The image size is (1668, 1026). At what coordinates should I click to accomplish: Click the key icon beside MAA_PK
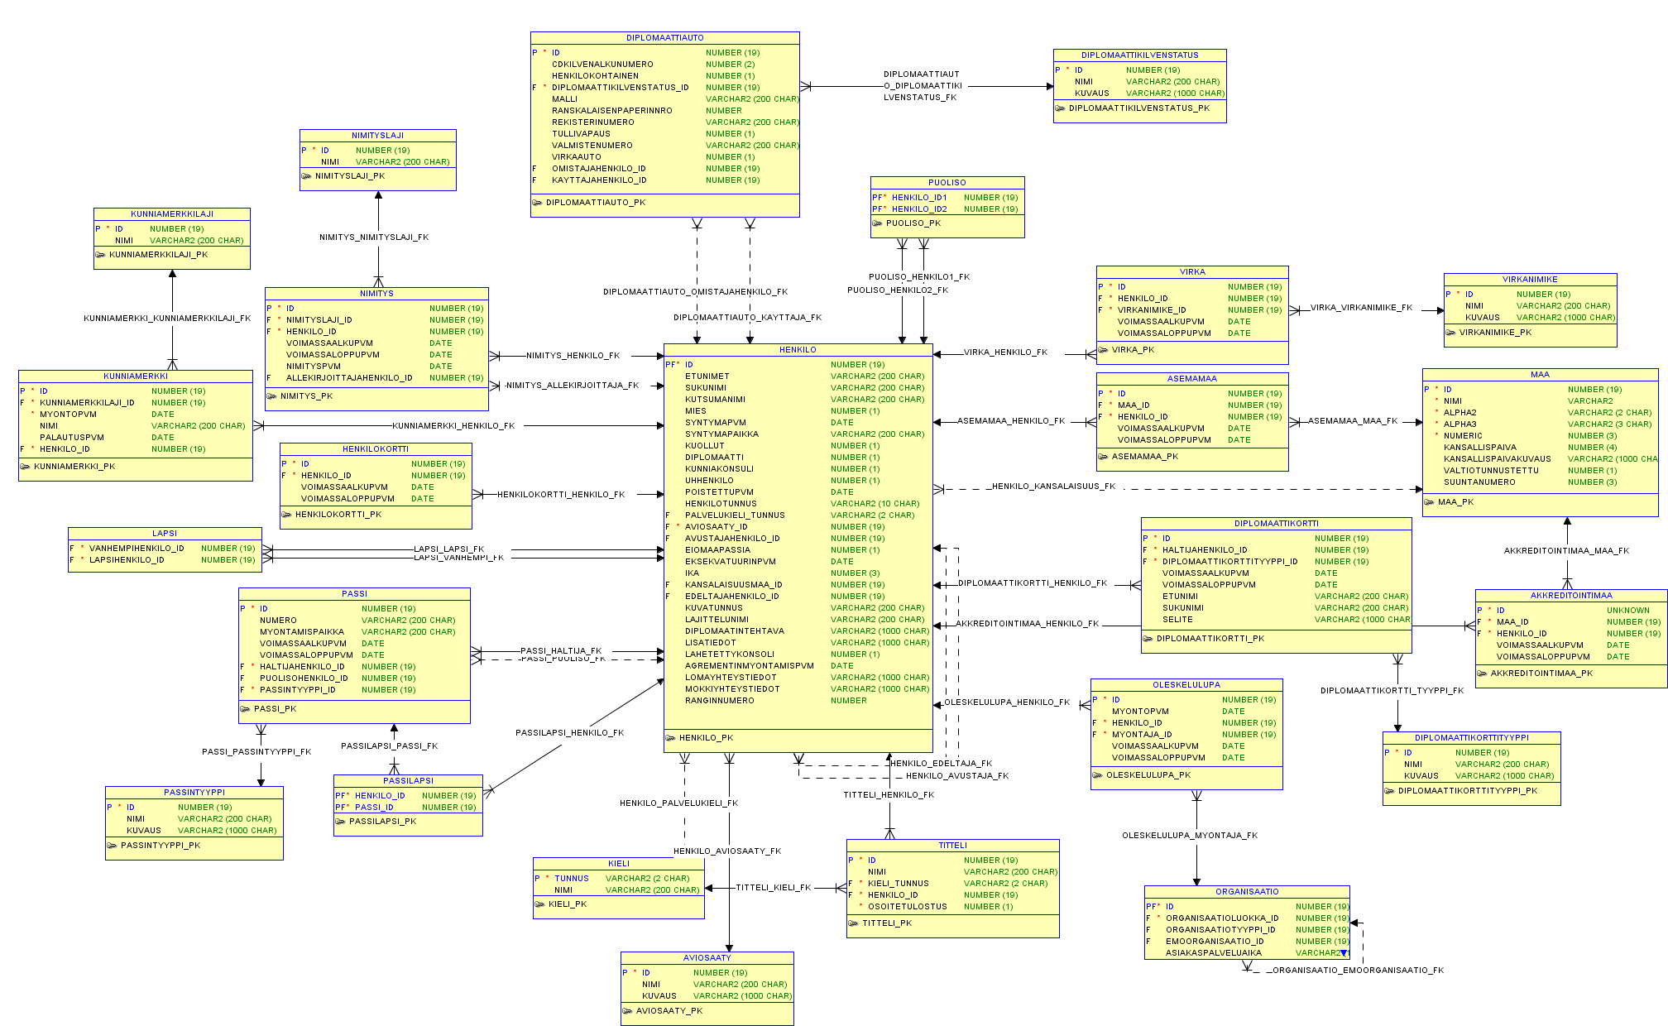1429,502
